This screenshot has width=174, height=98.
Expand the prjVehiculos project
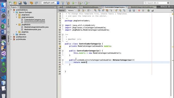(11, 39)
